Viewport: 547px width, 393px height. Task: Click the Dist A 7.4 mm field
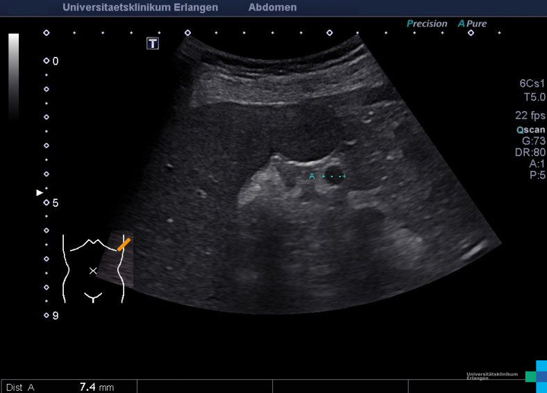tap(68, 387)
